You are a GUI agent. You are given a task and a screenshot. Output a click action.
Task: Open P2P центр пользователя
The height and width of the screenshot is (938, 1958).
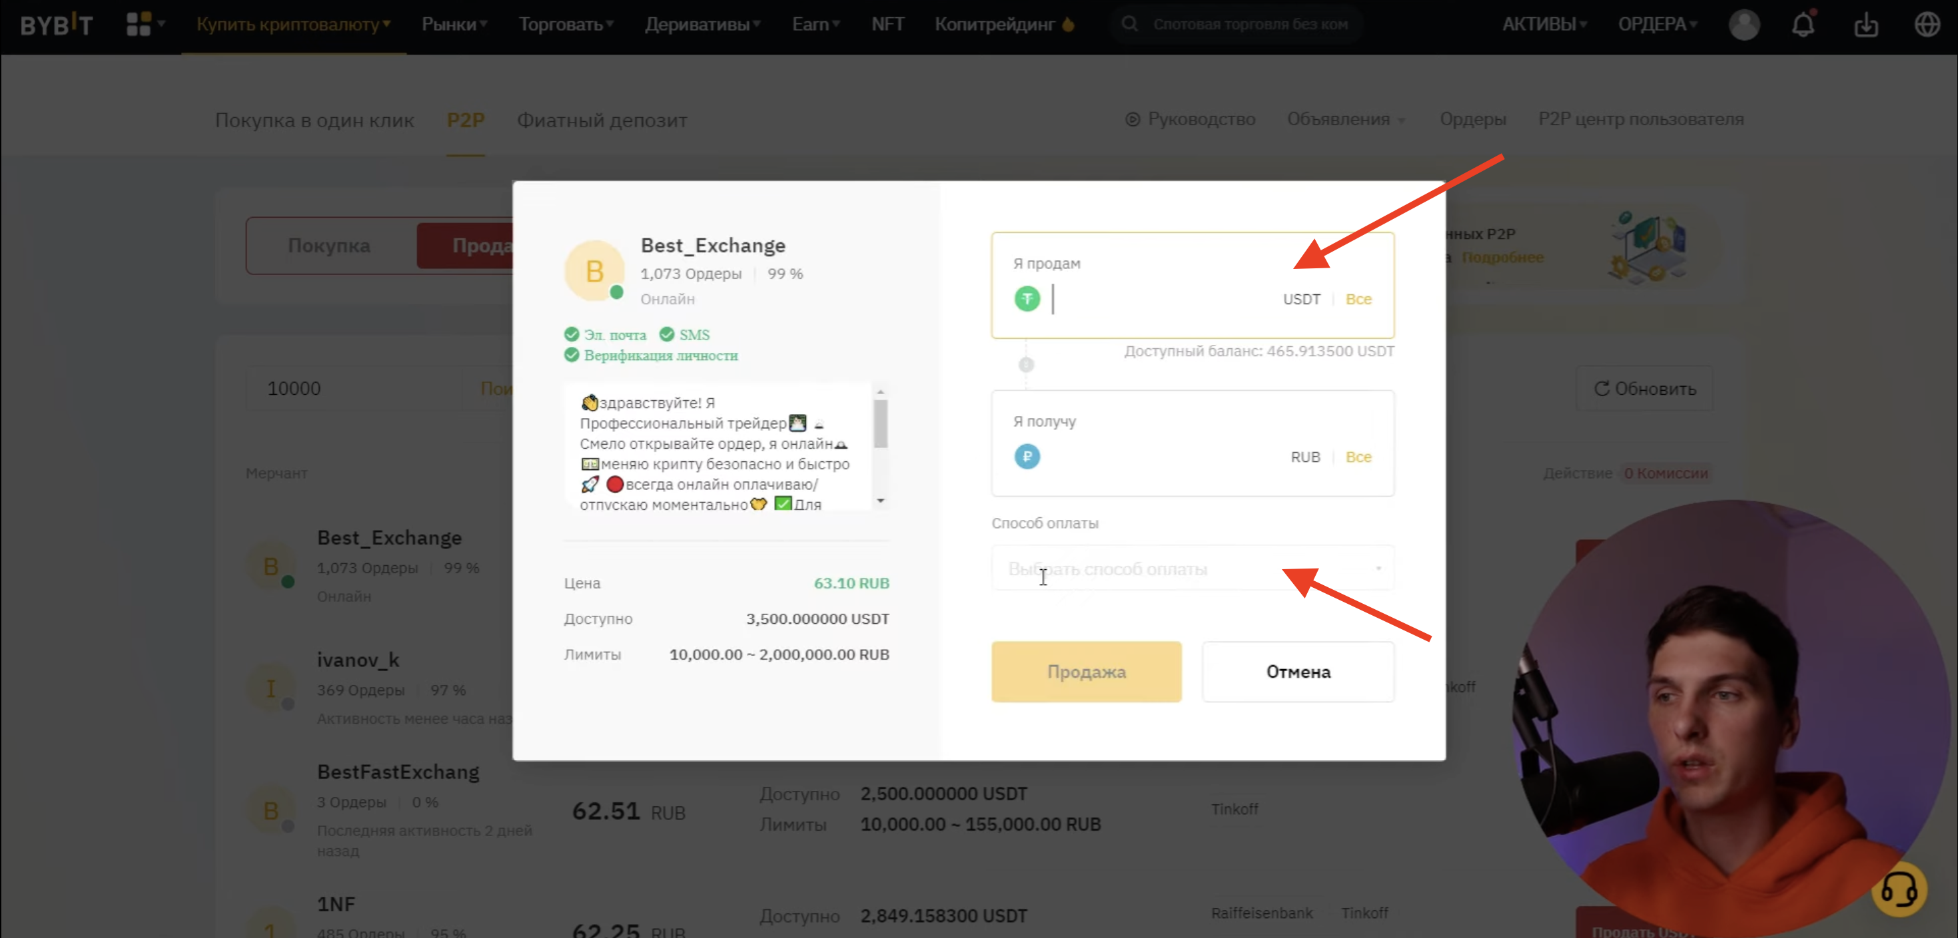click(x=1640, y=119)
